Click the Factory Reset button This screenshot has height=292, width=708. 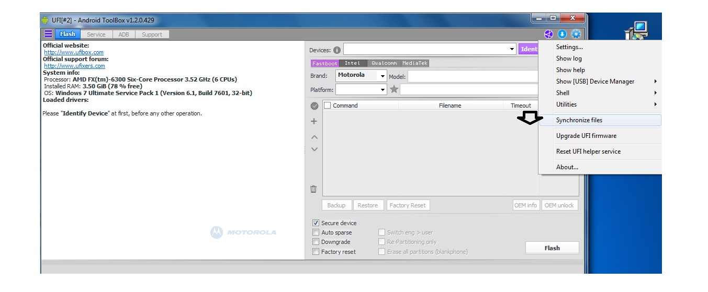408,205
